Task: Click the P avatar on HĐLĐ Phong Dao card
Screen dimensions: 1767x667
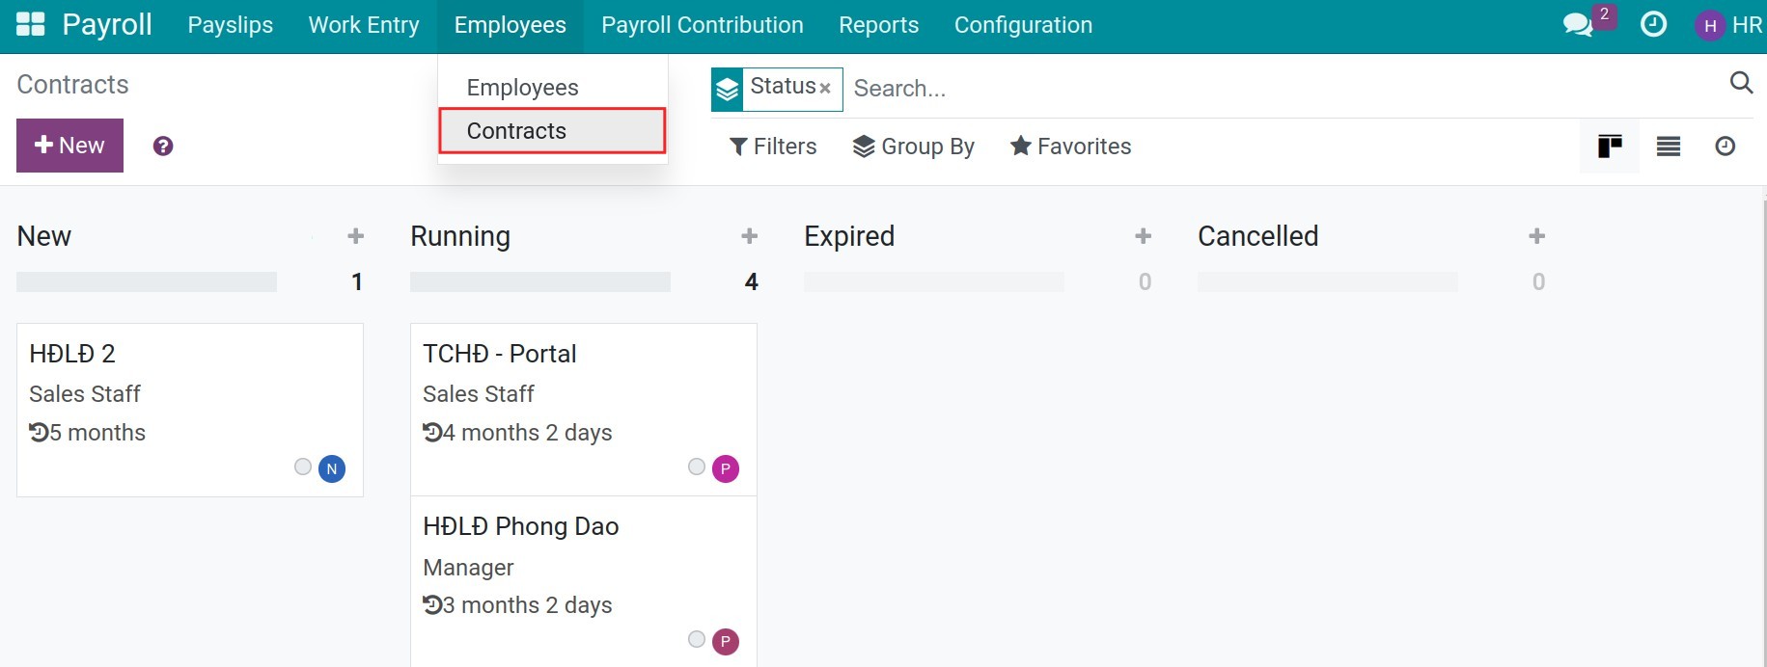Action: click(x=726, y=642)
